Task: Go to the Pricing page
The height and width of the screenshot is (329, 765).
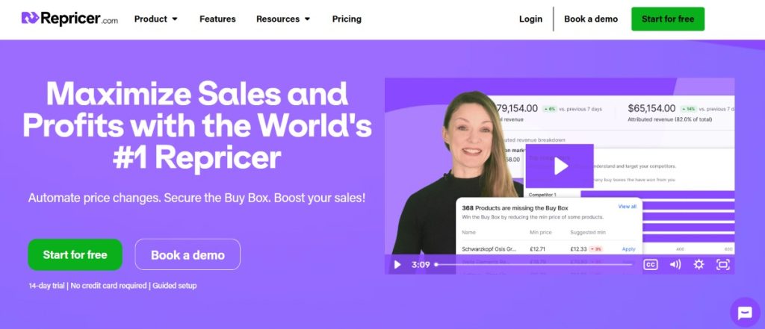Action: coord(347,19)
